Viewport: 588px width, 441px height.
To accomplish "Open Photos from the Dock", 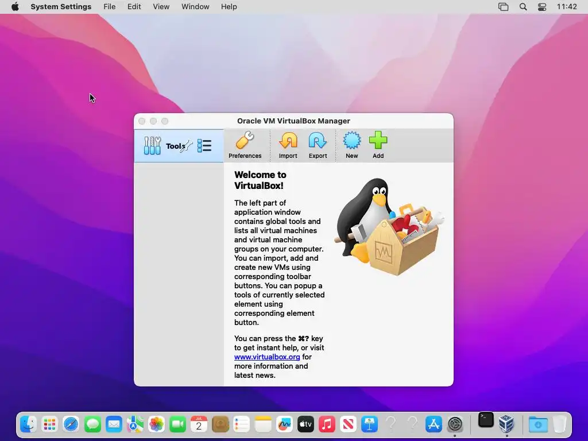I will pyautogui.click(x=156, y=424).
